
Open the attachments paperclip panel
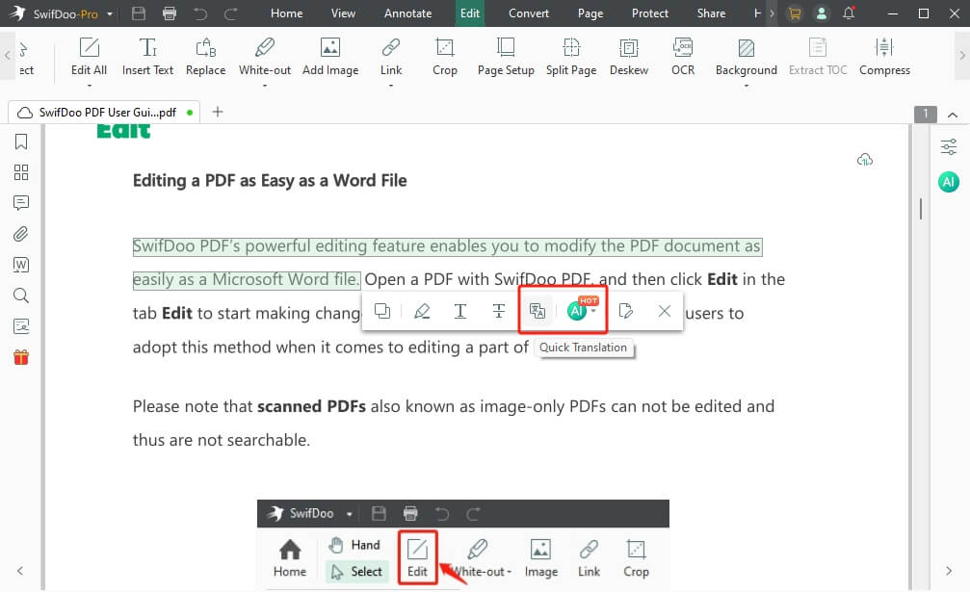[21, 234]
